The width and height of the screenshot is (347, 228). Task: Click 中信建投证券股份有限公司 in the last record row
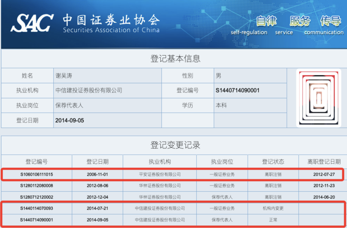[x=160, y=220]
